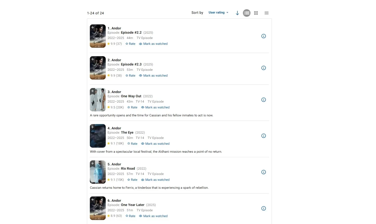The image size is (376, 224).
Task: Click the One Way Out poster thumbnail
Action: coord(98,100)
